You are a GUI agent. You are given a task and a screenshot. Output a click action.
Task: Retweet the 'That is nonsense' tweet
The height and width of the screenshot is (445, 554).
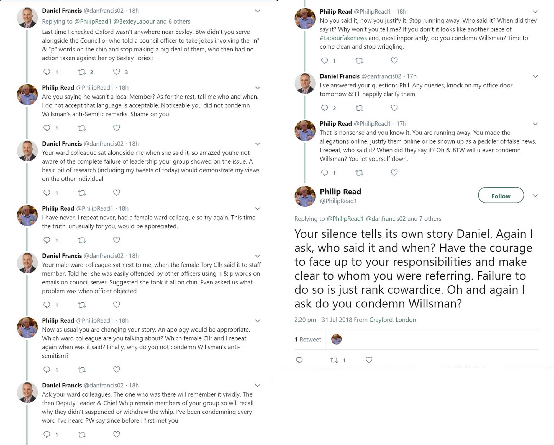(x=359, y=173)
